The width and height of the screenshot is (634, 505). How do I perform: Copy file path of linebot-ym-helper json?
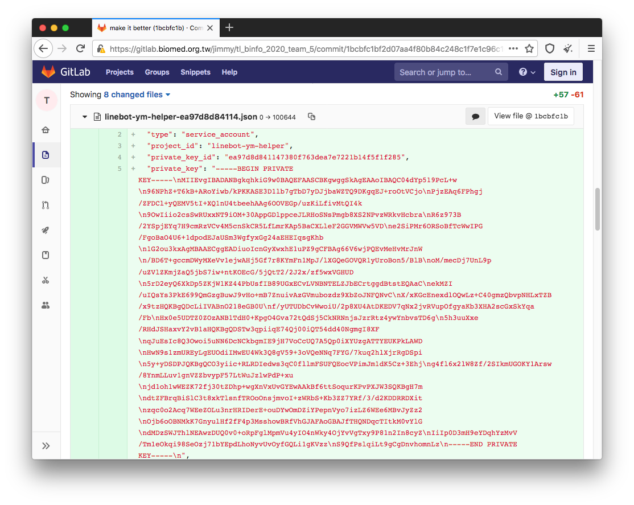(x=311, y=117)
